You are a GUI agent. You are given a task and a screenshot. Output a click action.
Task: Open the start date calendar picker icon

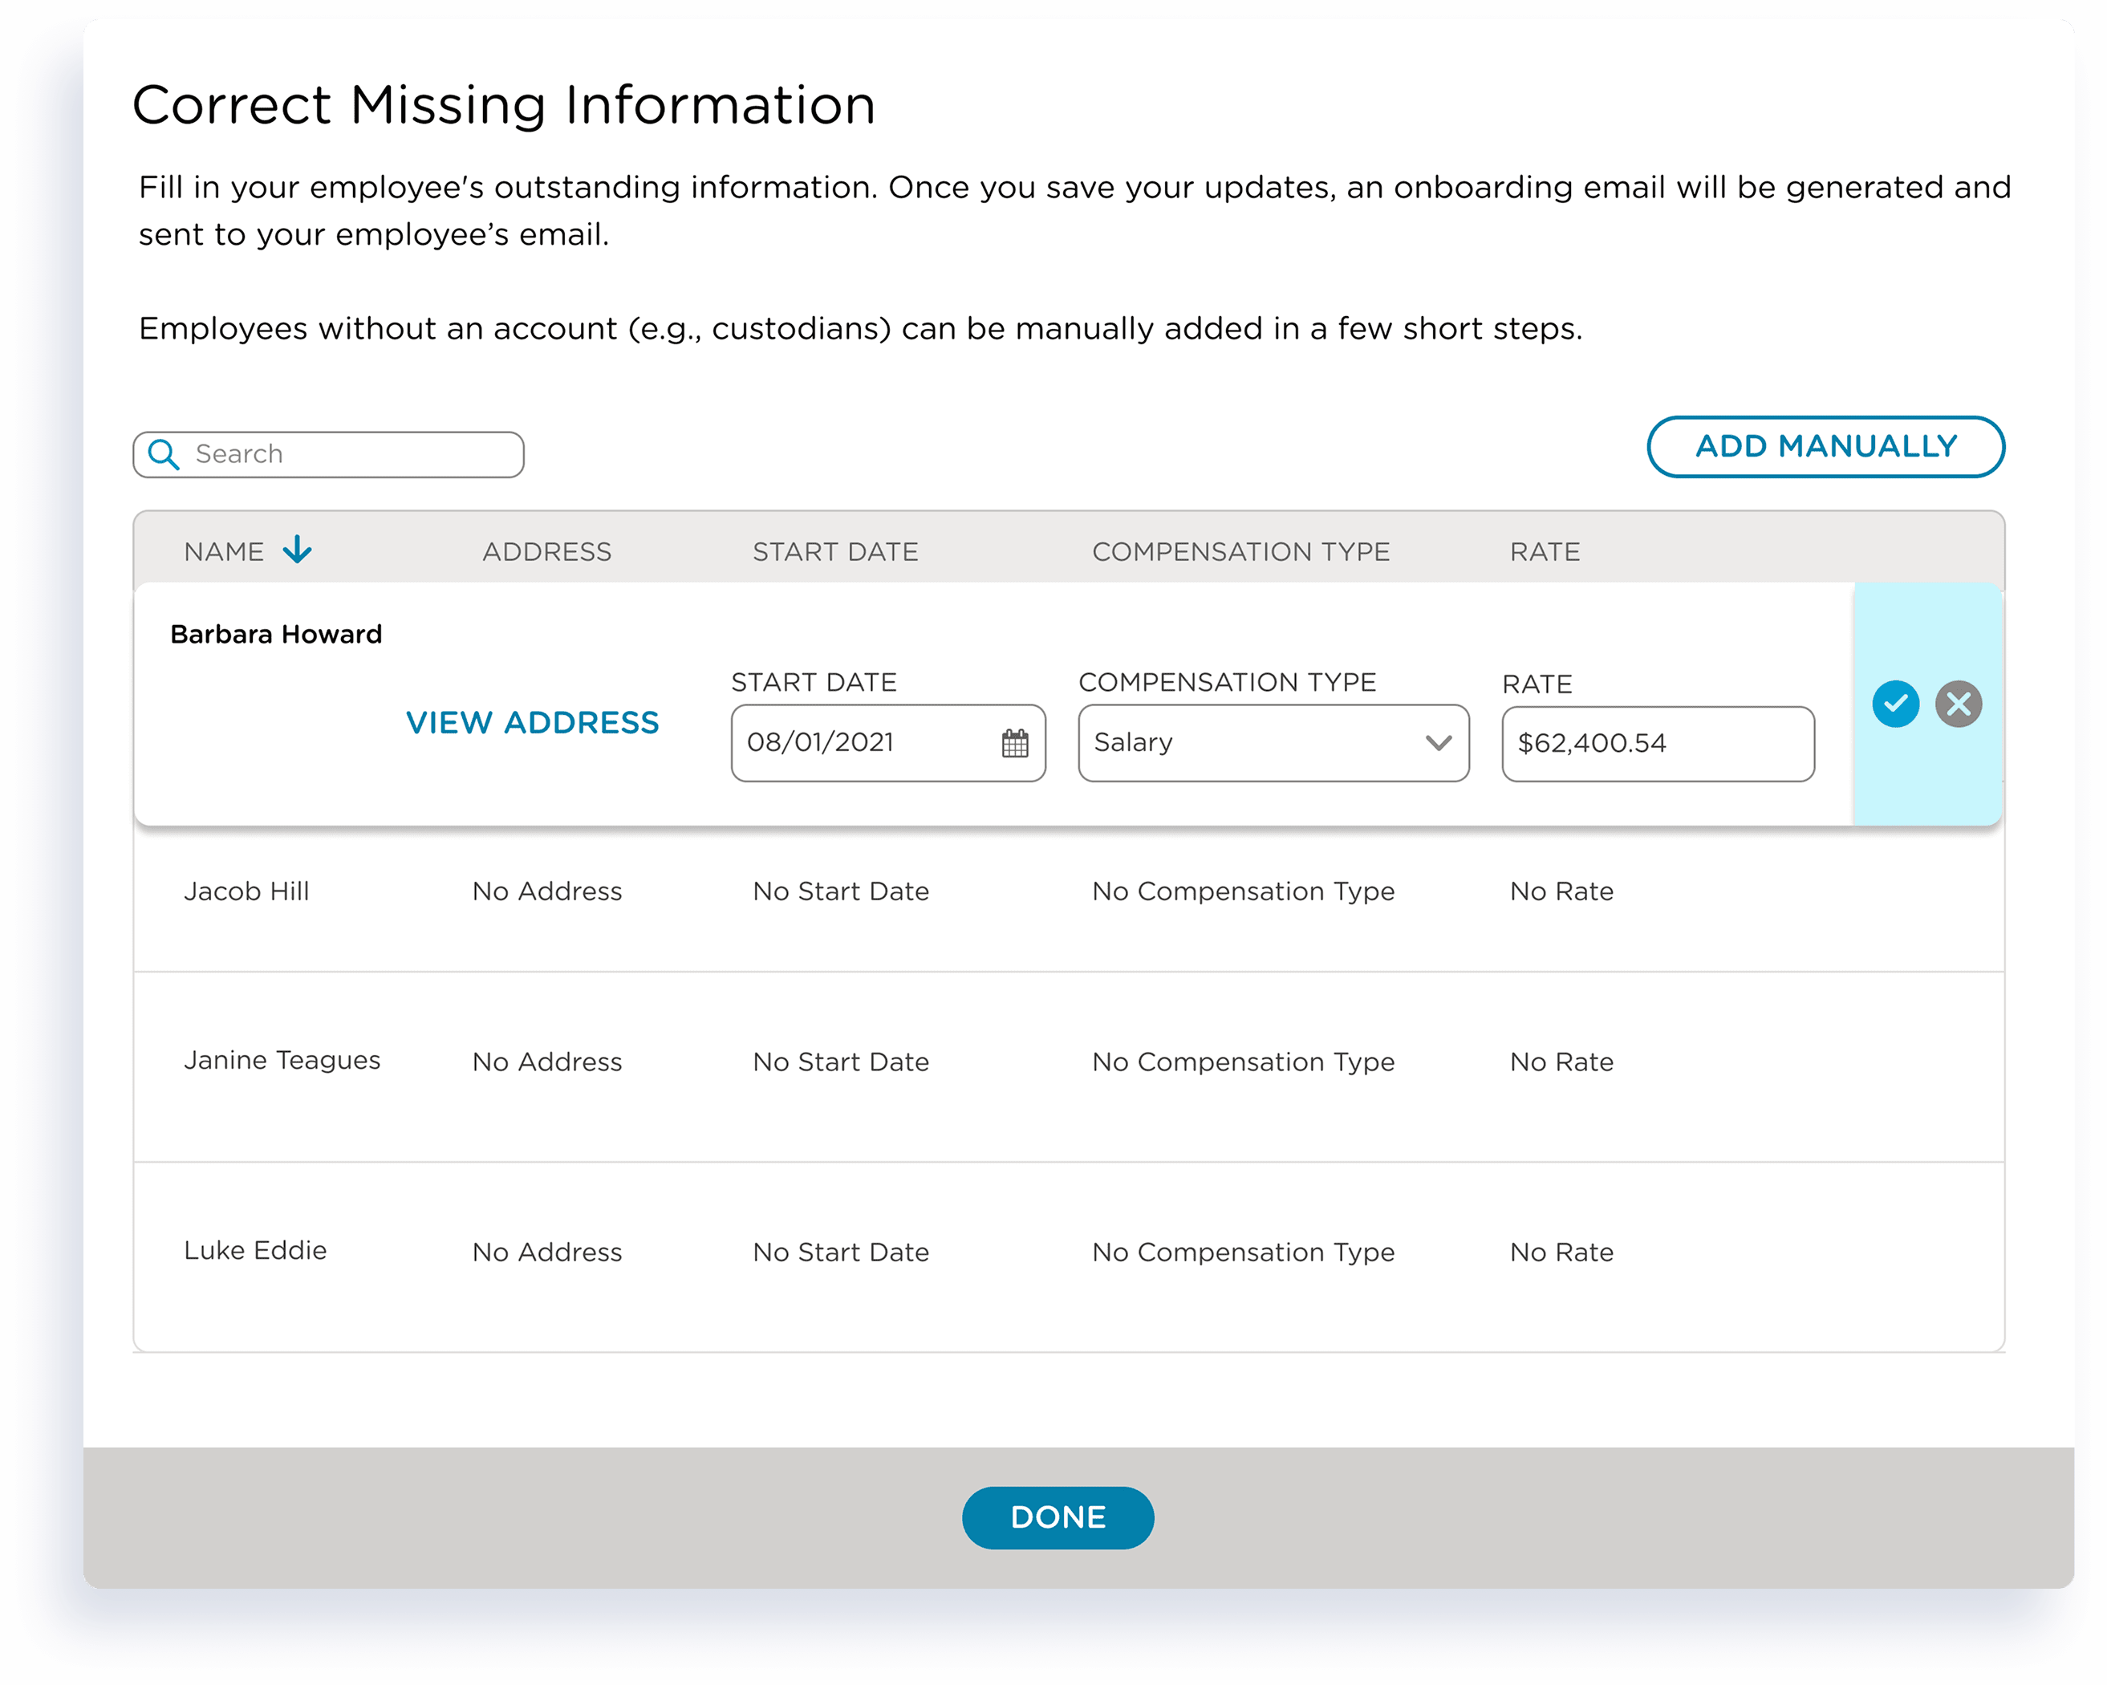pos(1014,744)
